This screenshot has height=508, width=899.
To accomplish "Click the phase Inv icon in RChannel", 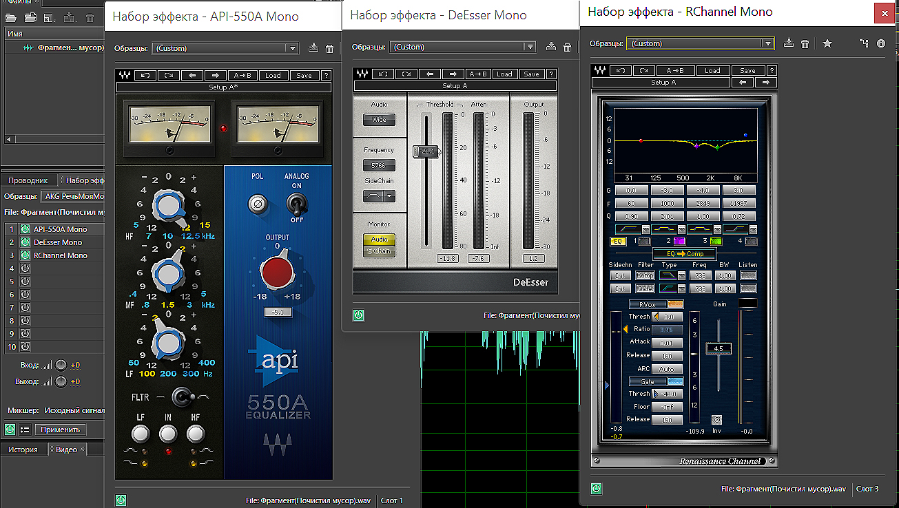I will click(717, 419).
